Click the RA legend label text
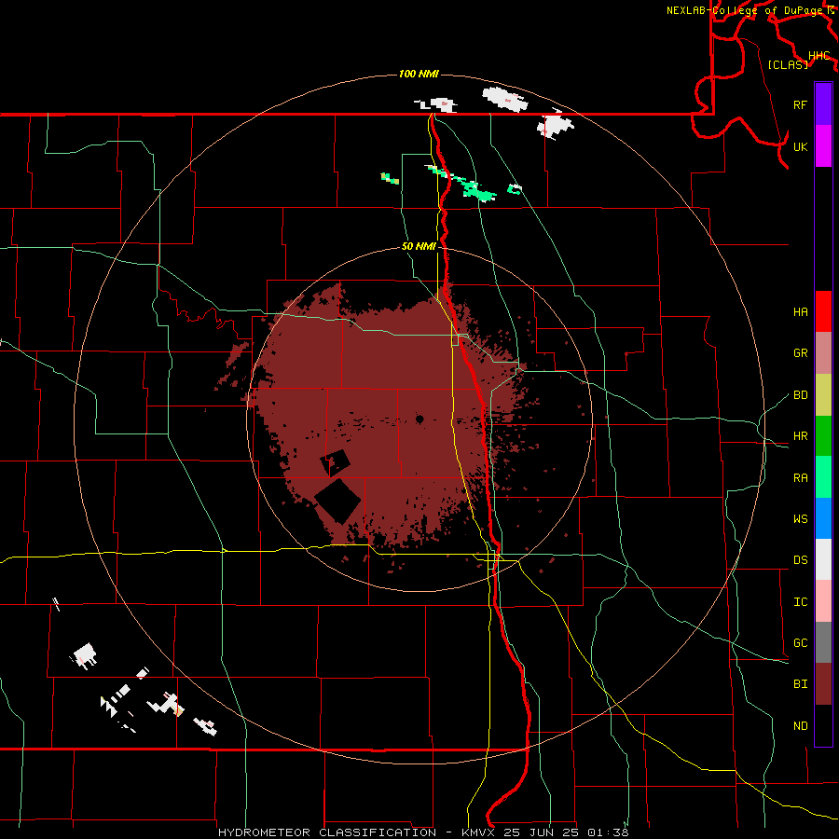The width and height of the screenshot is (839, 839). coord(801,478)
